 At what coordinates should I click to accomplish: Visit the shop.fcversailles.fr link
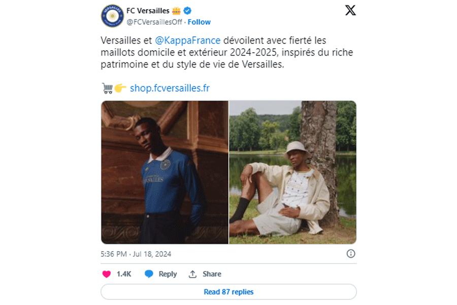pyautogui.click(x=170, y=88)
